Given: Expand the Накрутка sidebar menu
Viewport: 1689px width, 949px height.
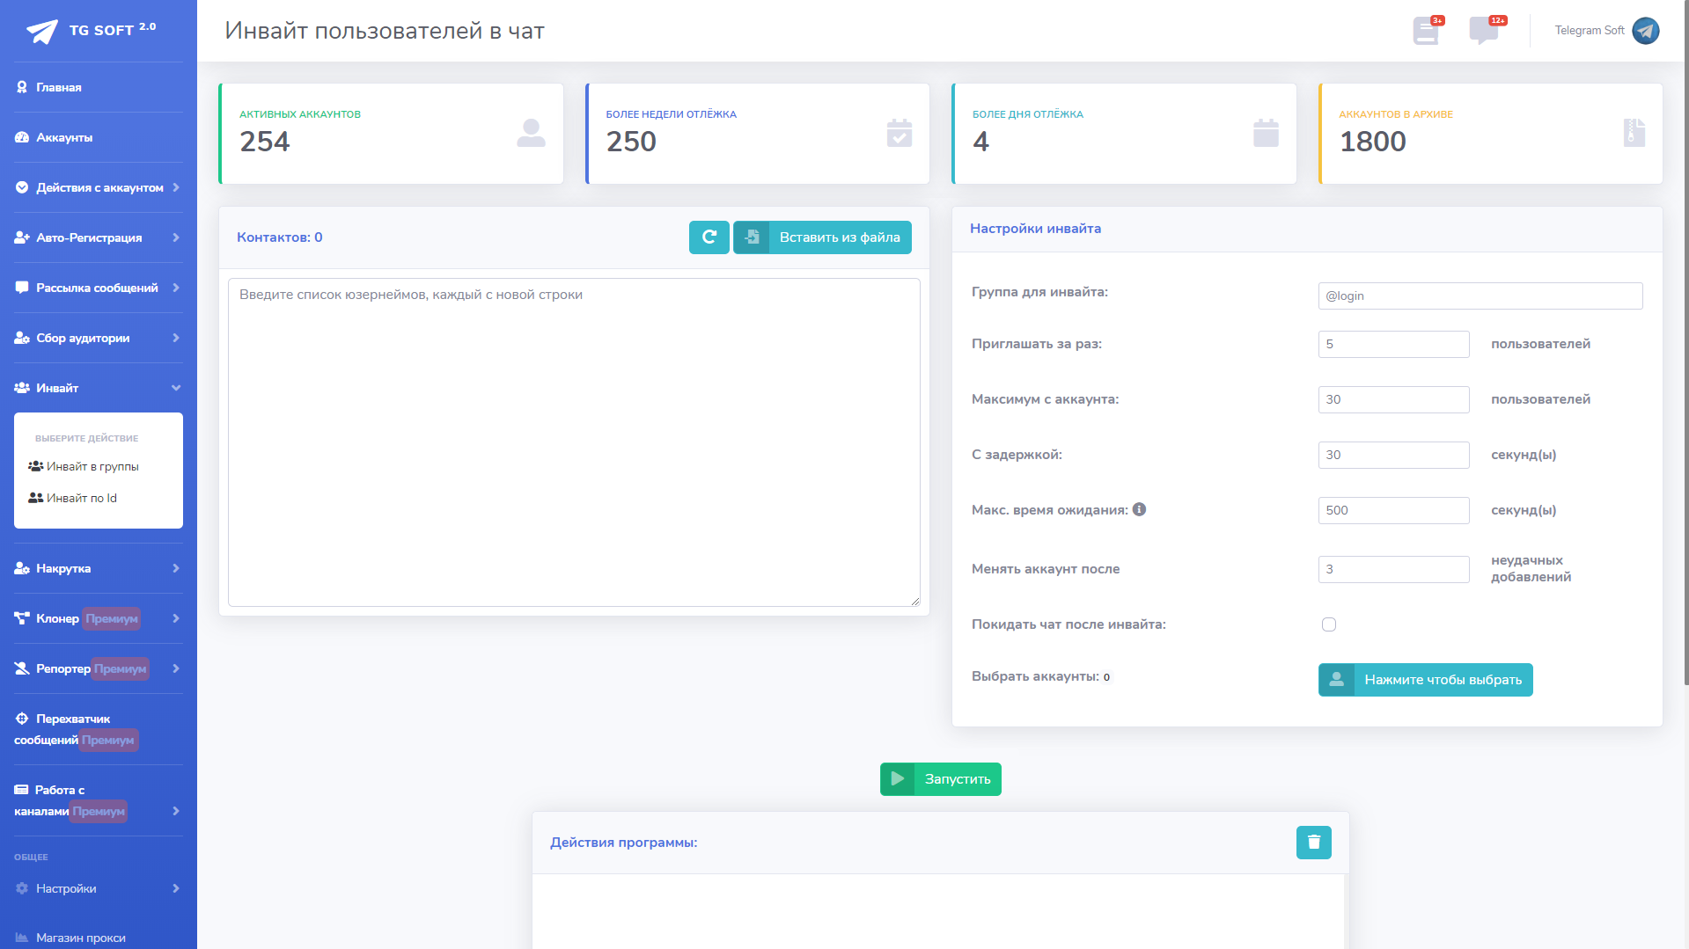Looking at the screenshot, I should pyautogui.click(x=99, y=568).
